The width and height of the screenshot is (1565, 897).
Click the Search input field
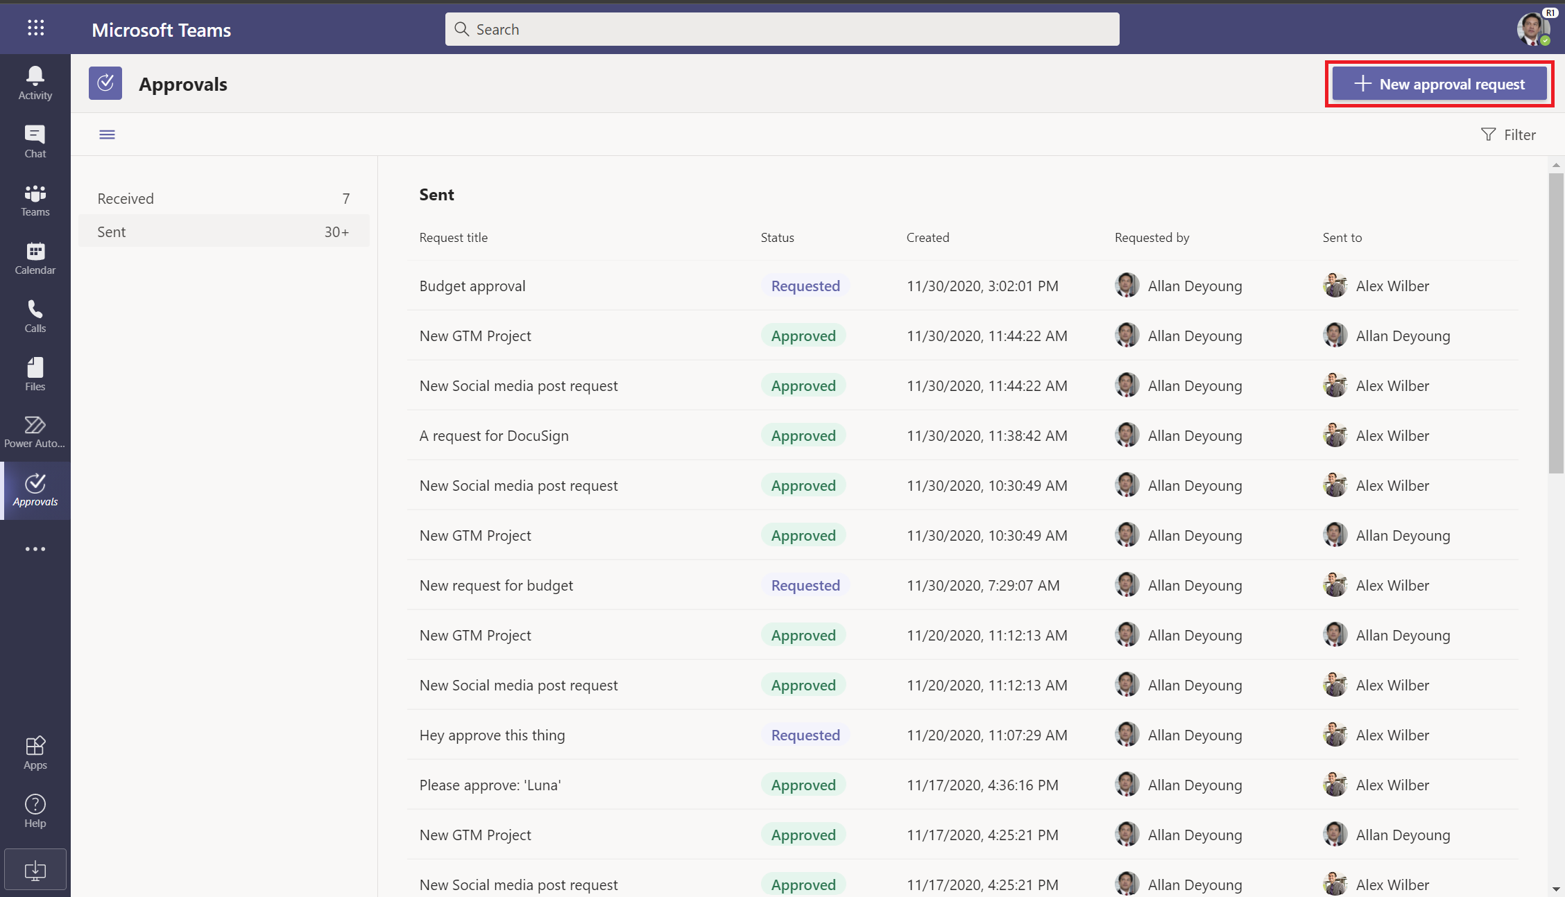tap(781, 29)
